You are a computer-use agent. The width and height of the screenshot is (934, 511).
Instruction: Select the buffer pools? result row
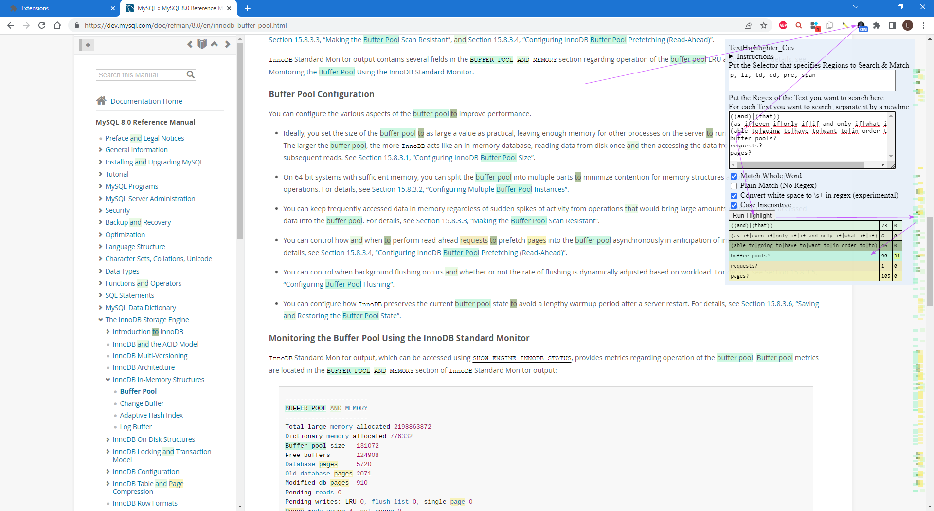tap(815, 255)
